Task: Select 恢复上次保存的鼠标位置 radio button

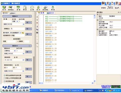Action: (5, 78)
